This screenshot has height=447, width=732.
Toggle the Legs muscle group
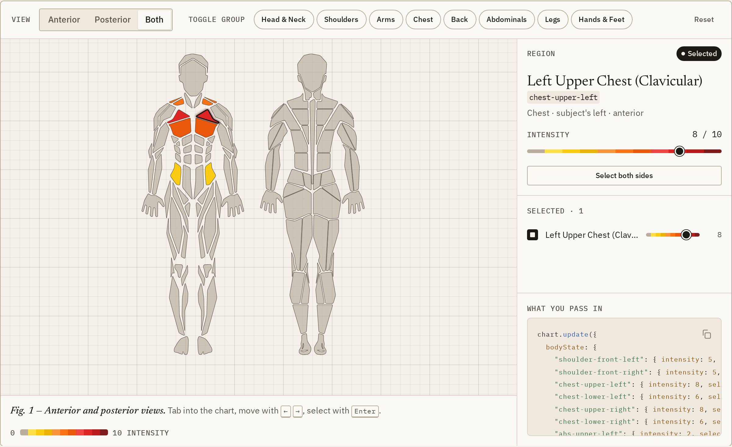coord(553,20)
